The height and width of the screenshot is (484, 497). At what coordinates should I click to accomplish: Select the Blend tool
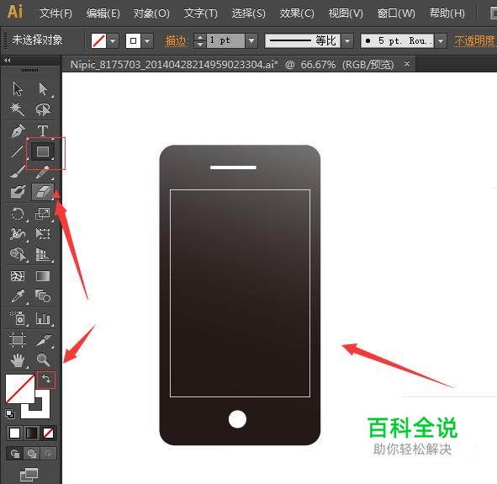[x=43, y=296]
